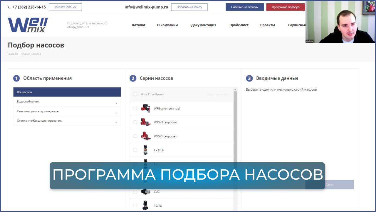Open the О компании menu
376x212 pixels.
(x=167, y=25)
